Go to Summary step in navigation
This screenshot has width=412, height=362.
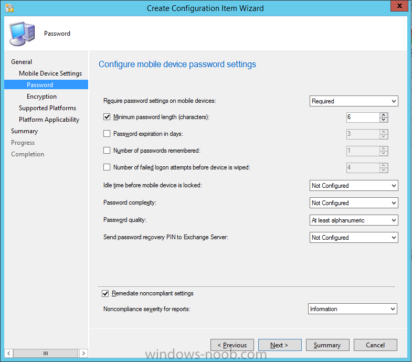[x=25, y=131]
